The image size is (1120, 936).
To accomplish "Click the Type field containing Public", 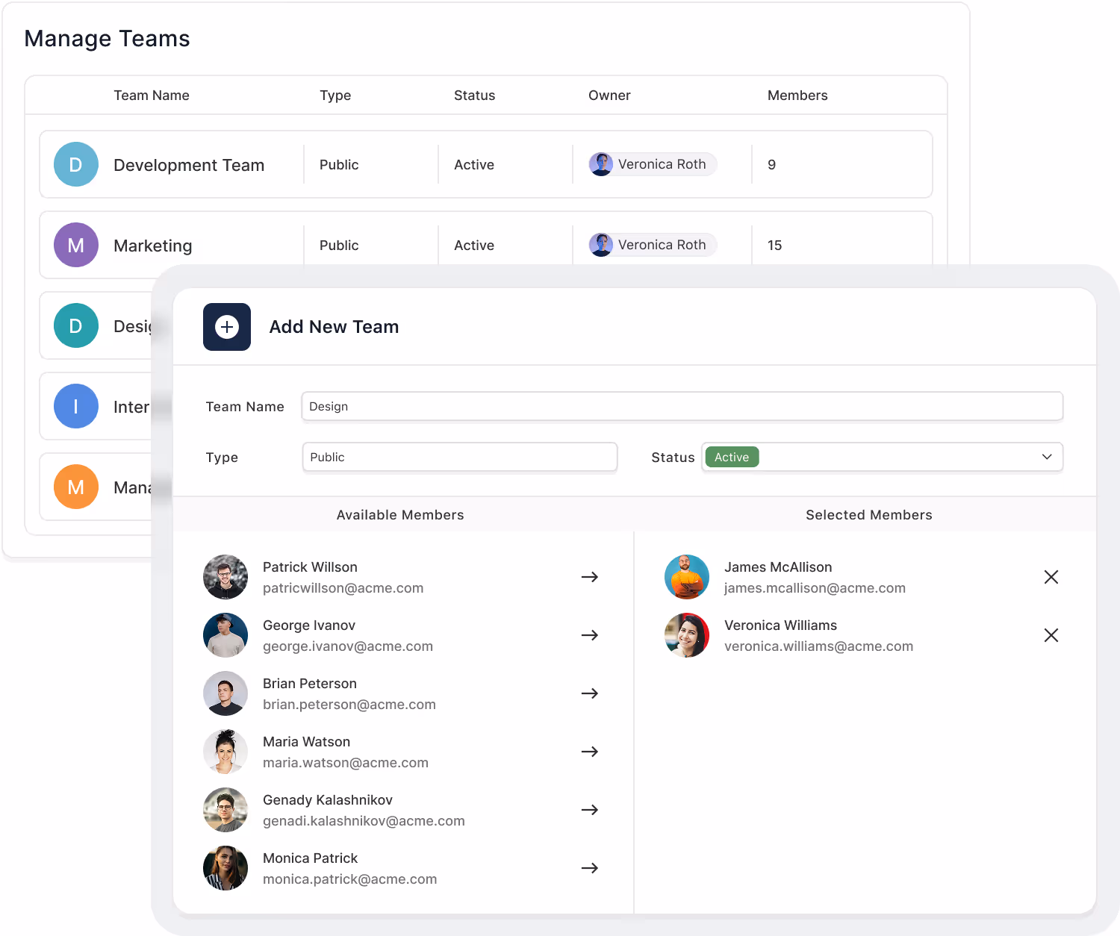I will point(460,457).
